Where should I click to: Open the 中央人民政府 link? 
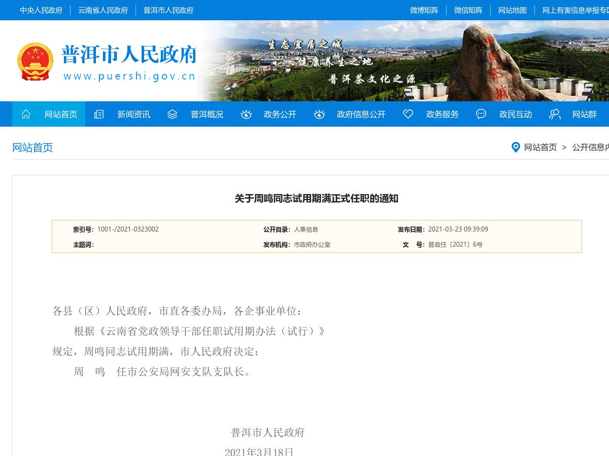(x=41, y=10)
